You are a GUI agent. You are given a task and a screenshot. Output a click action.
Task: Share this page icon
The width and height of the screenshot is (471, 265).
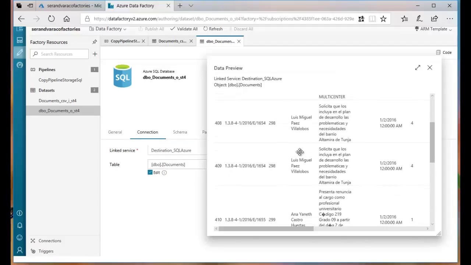click(x=434, y=19)
